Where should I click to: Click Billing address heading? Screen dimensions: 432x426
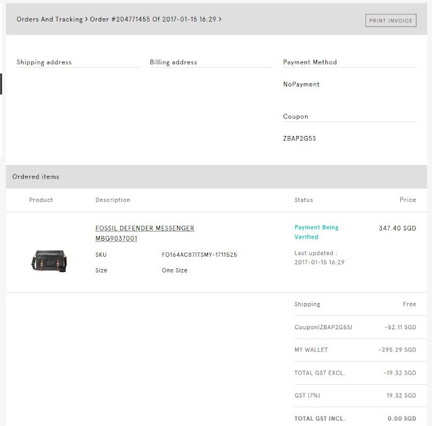click(173, 62)
